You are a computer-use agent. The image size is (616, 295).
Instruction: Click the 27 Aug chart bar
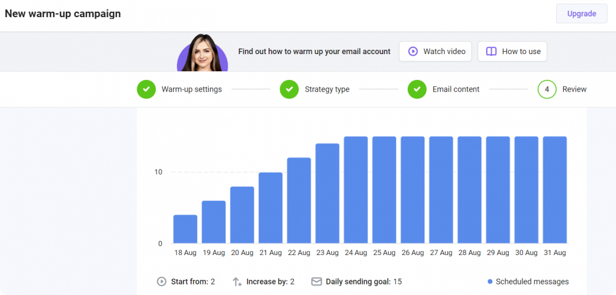[x=441, y=190]
